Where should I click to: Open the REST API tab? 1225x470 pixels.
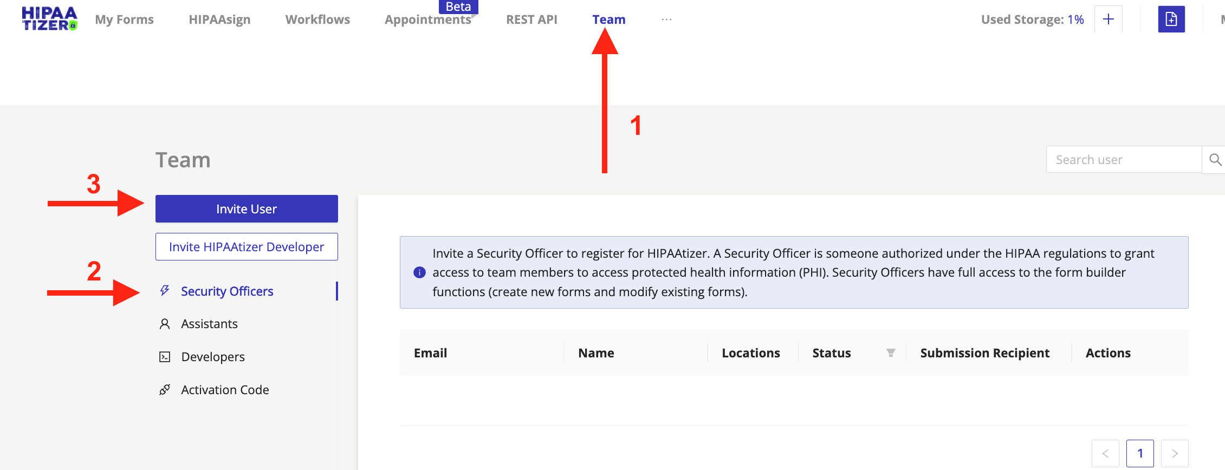(x=532, y=19)
